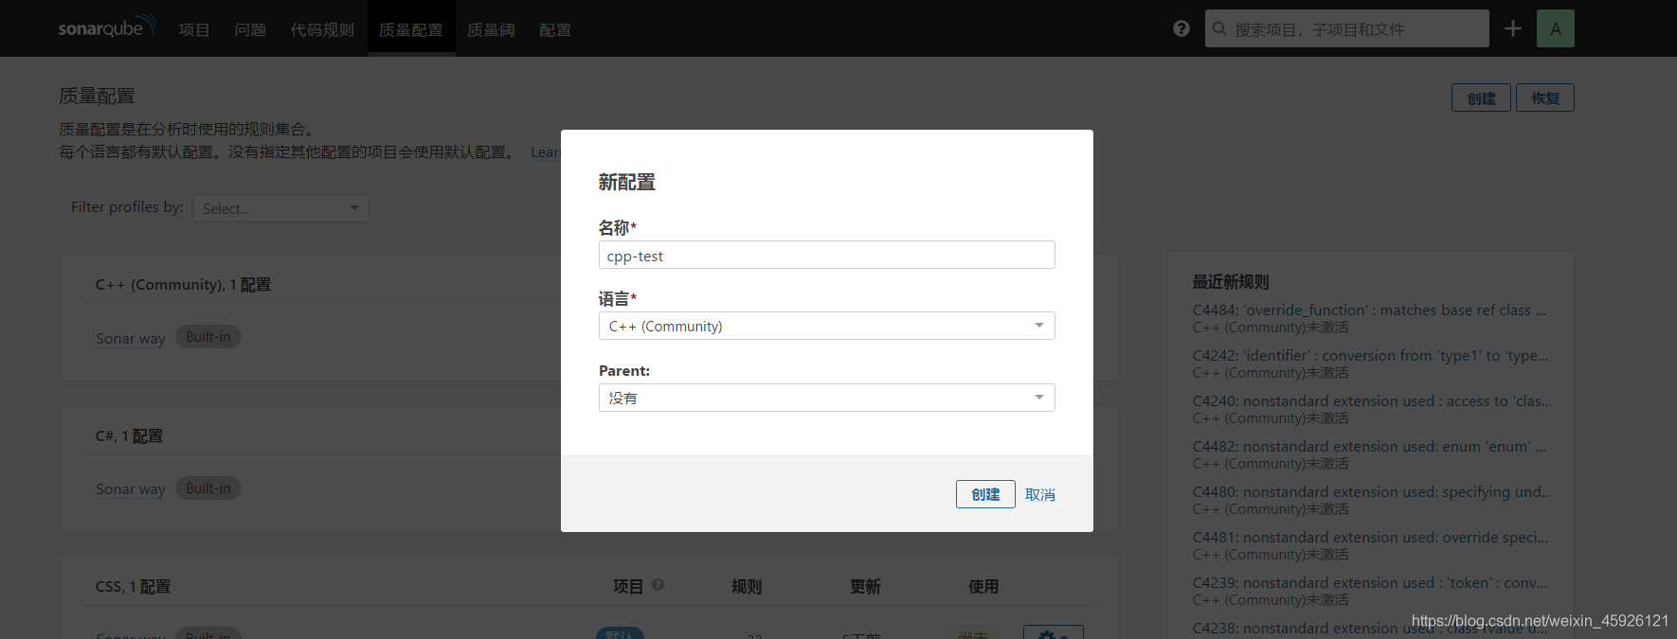Click the 更新 column header
1677x639 pixels.
865,586
